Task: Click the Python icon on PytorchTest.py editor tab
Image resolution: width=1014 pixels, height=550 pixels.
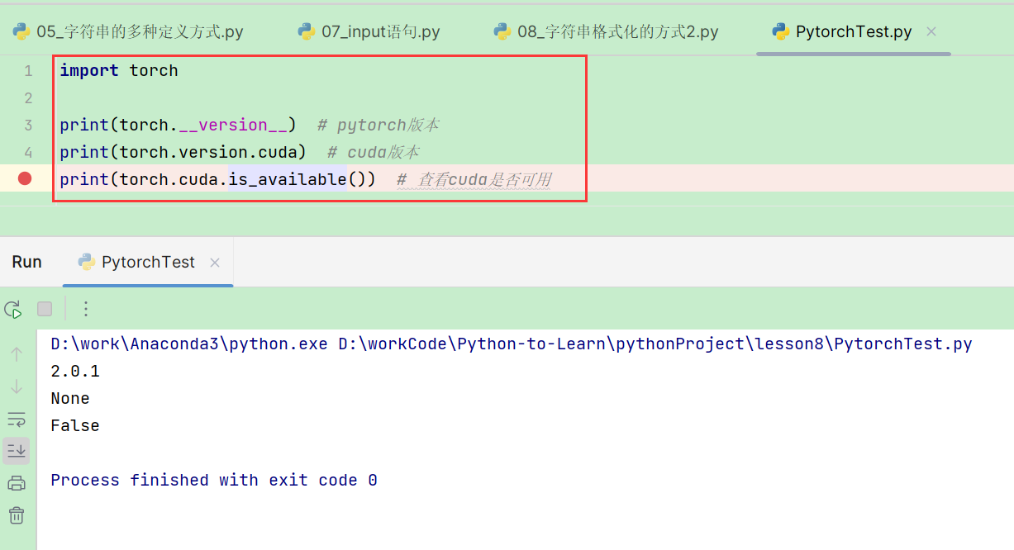Action: pyautogui.click(x=780, y=31)
